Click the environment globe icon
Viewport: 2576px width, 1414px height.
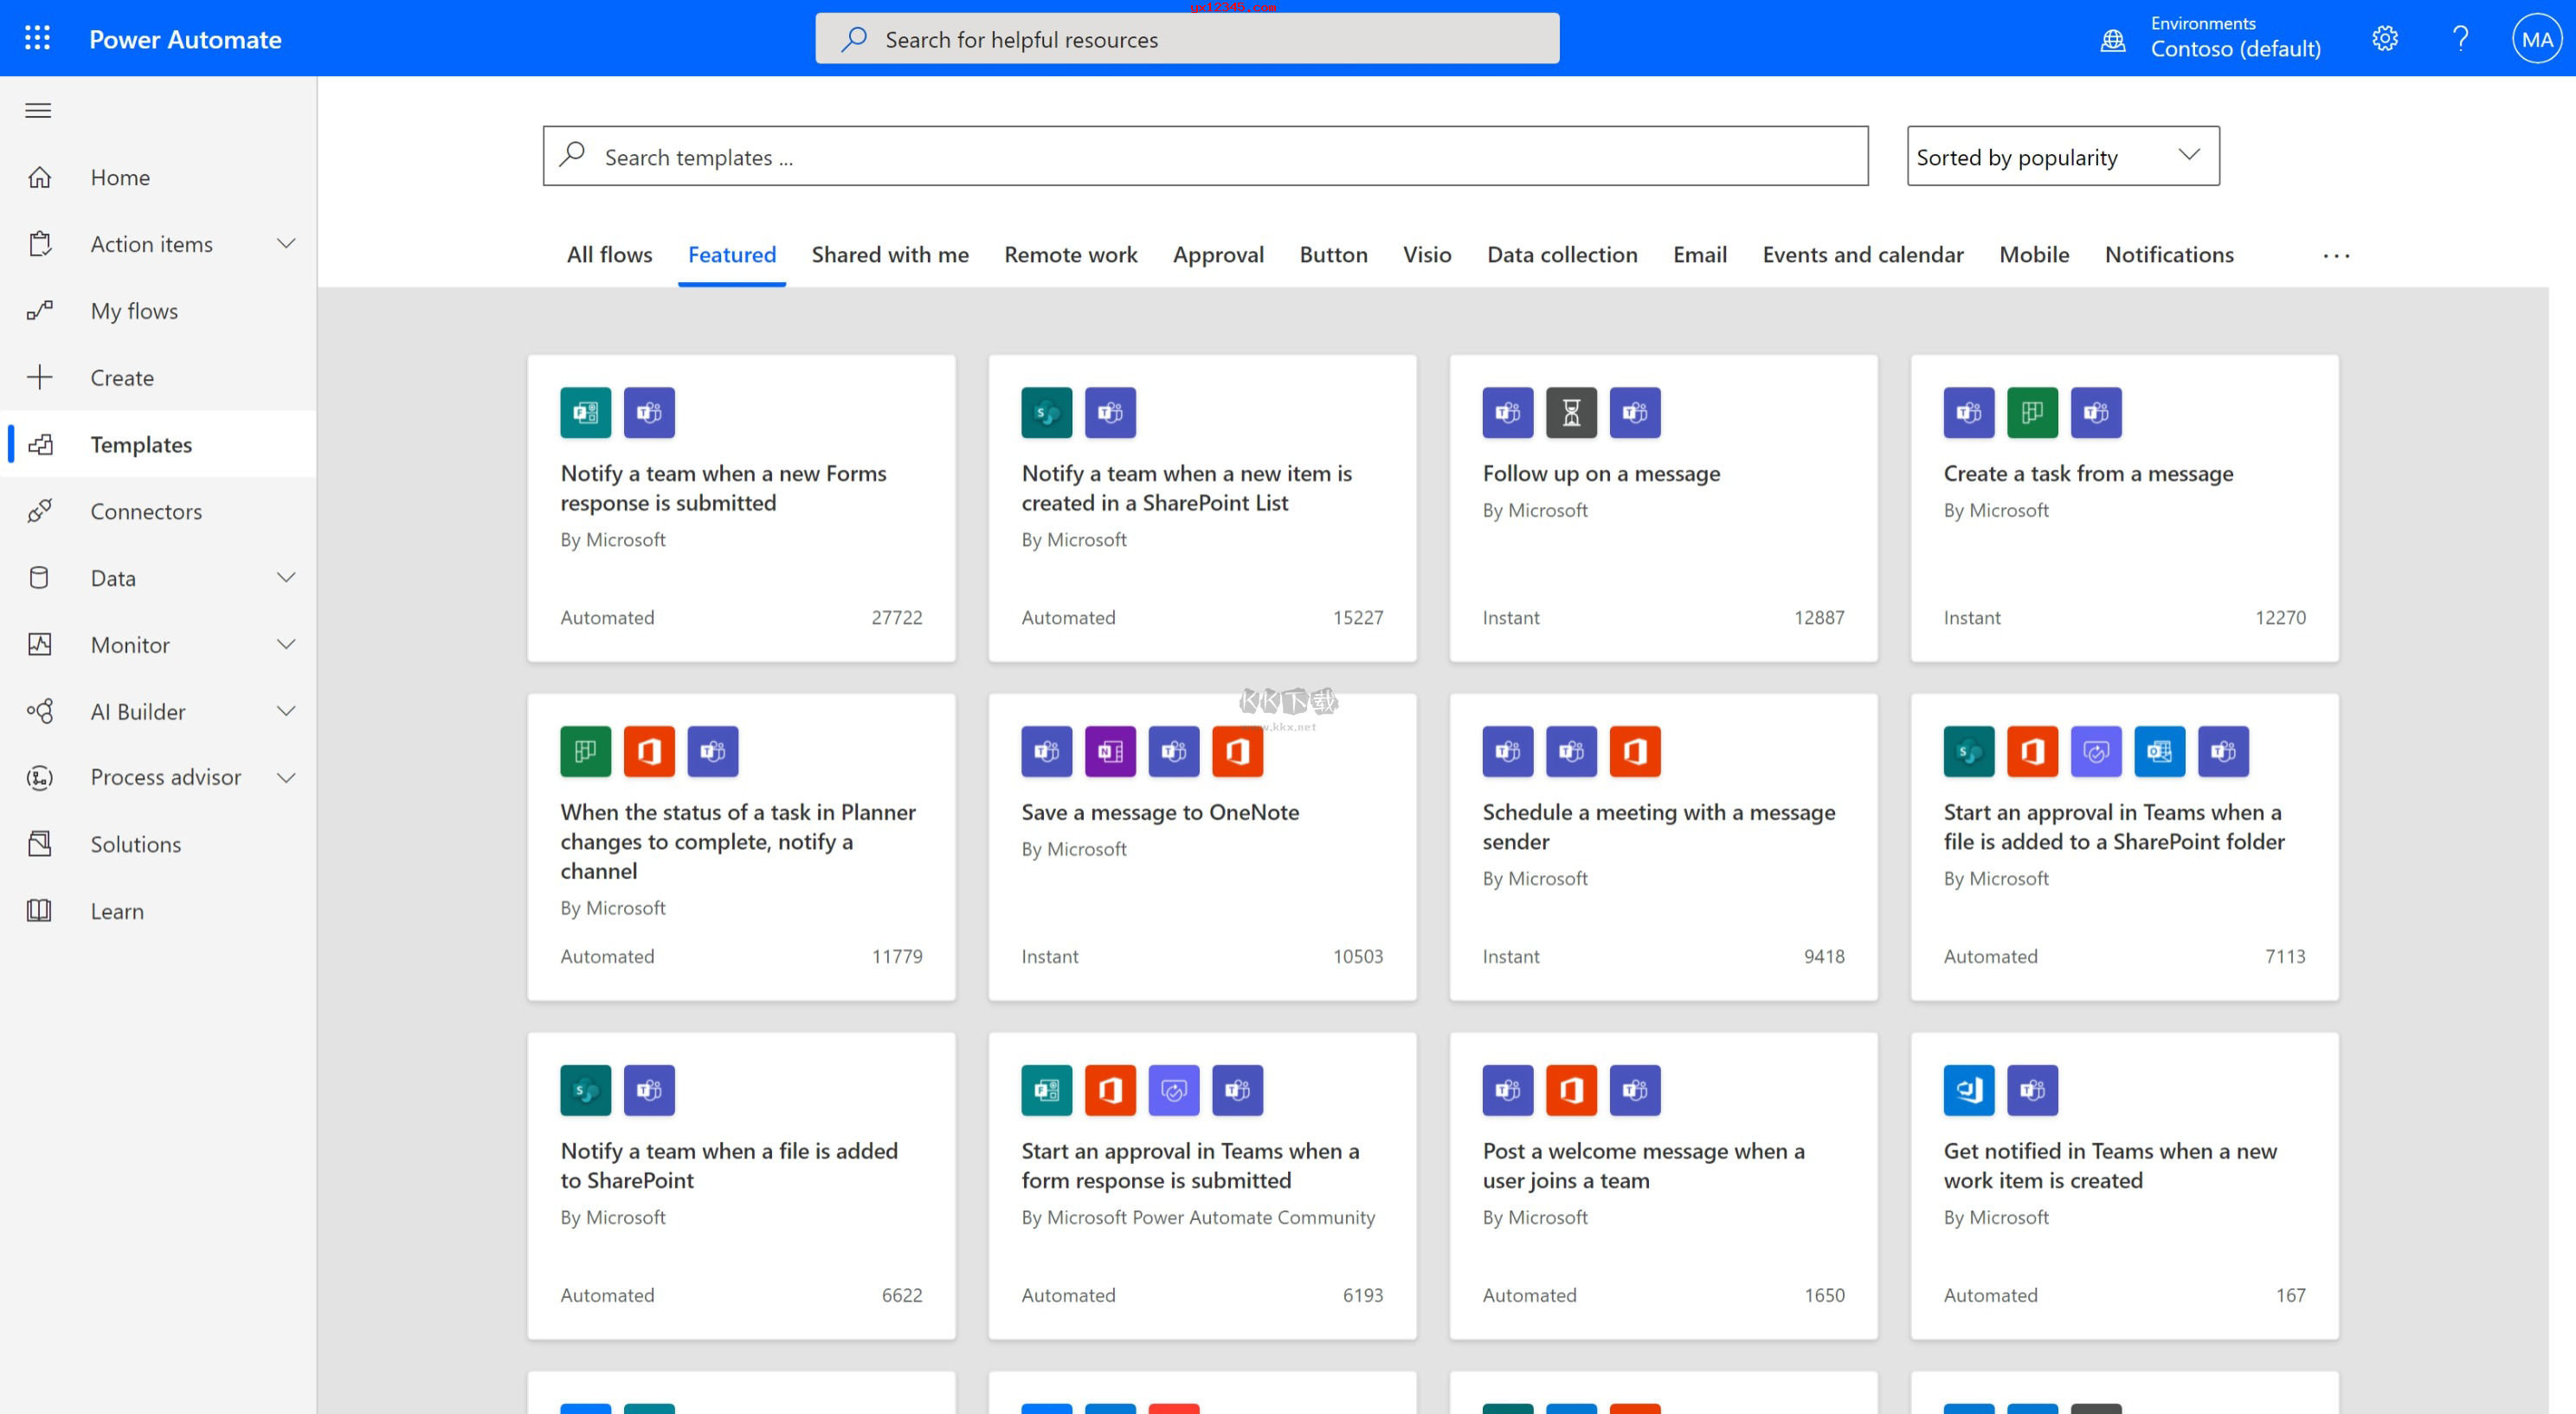coord(2112,40)
